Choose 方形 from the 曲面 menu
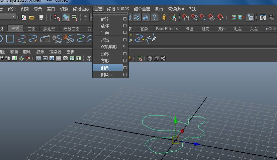277x160 pixels. coord(108,61)
